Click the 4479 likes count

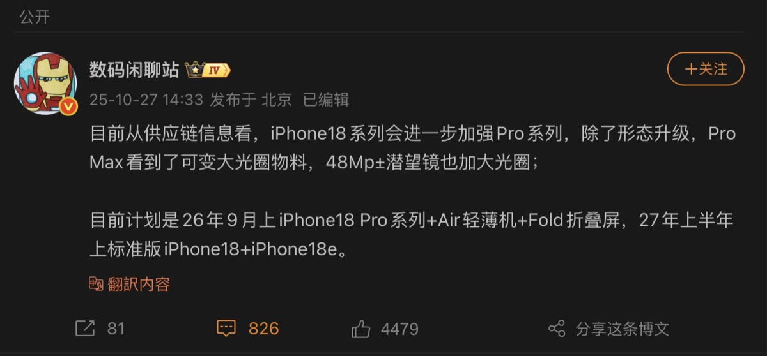click(x=399, y=329)
